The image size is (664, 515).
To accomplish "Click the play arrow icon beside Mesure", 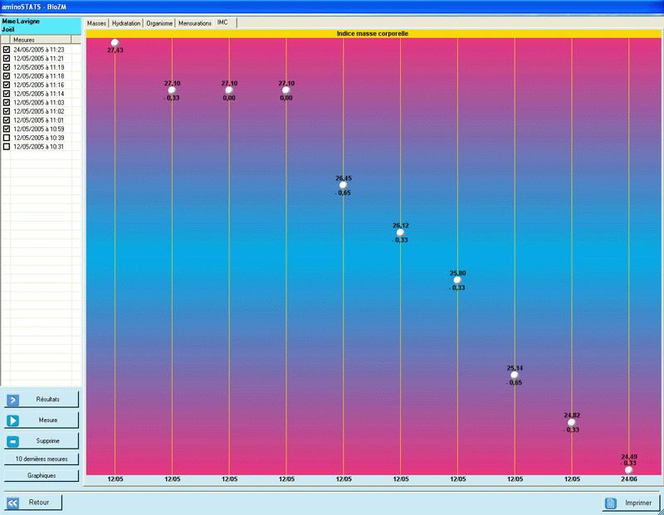I will pyautogui.click(x=13, y=420).
